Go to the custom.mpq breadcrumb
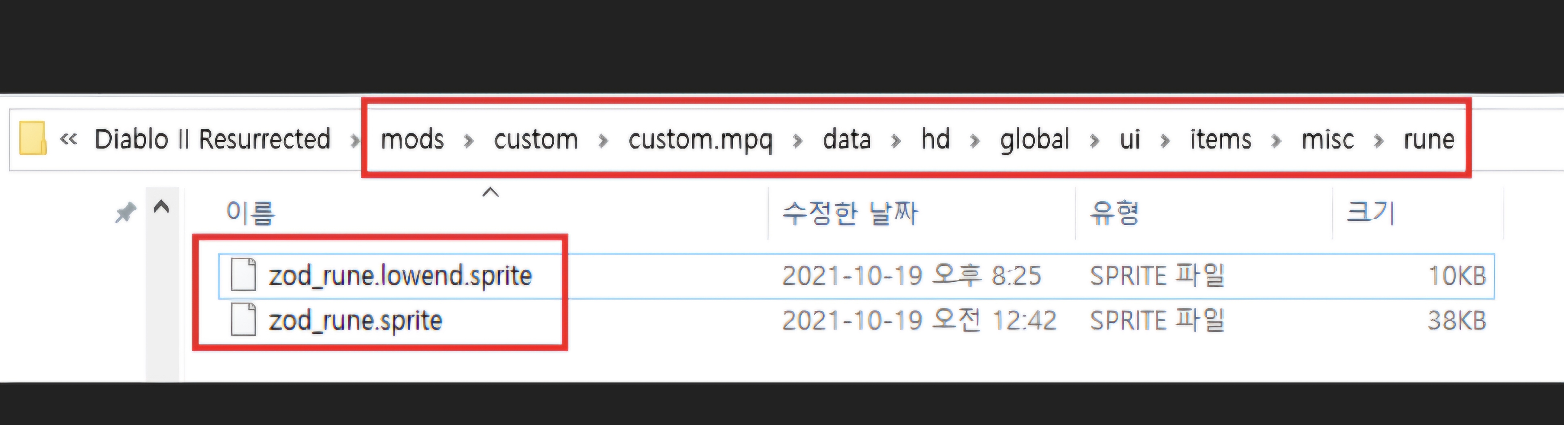The width and height of the screenshot is (1564, 425). click(700, 139)
